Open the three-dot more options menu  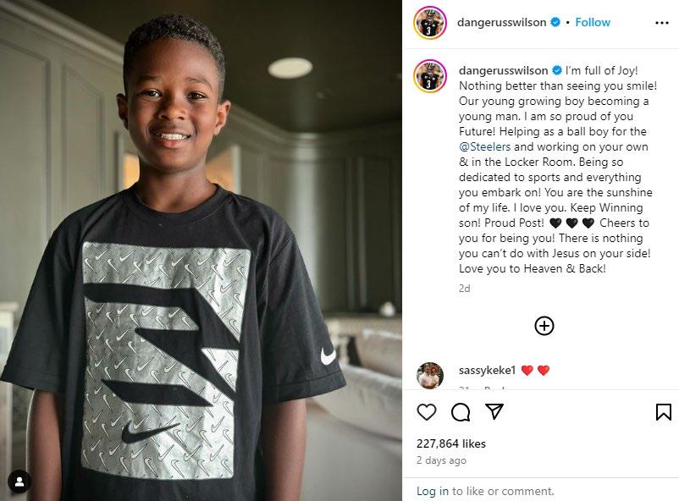click(x=662, y=23)
